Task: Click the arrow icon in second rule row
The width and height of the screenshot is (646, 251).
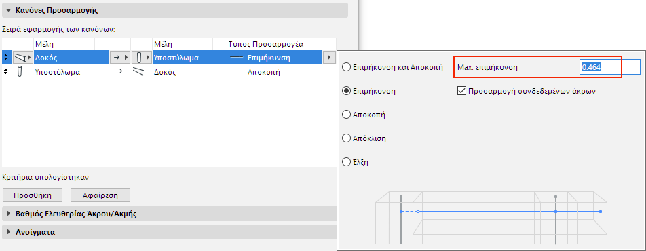Action: point(119,72)
